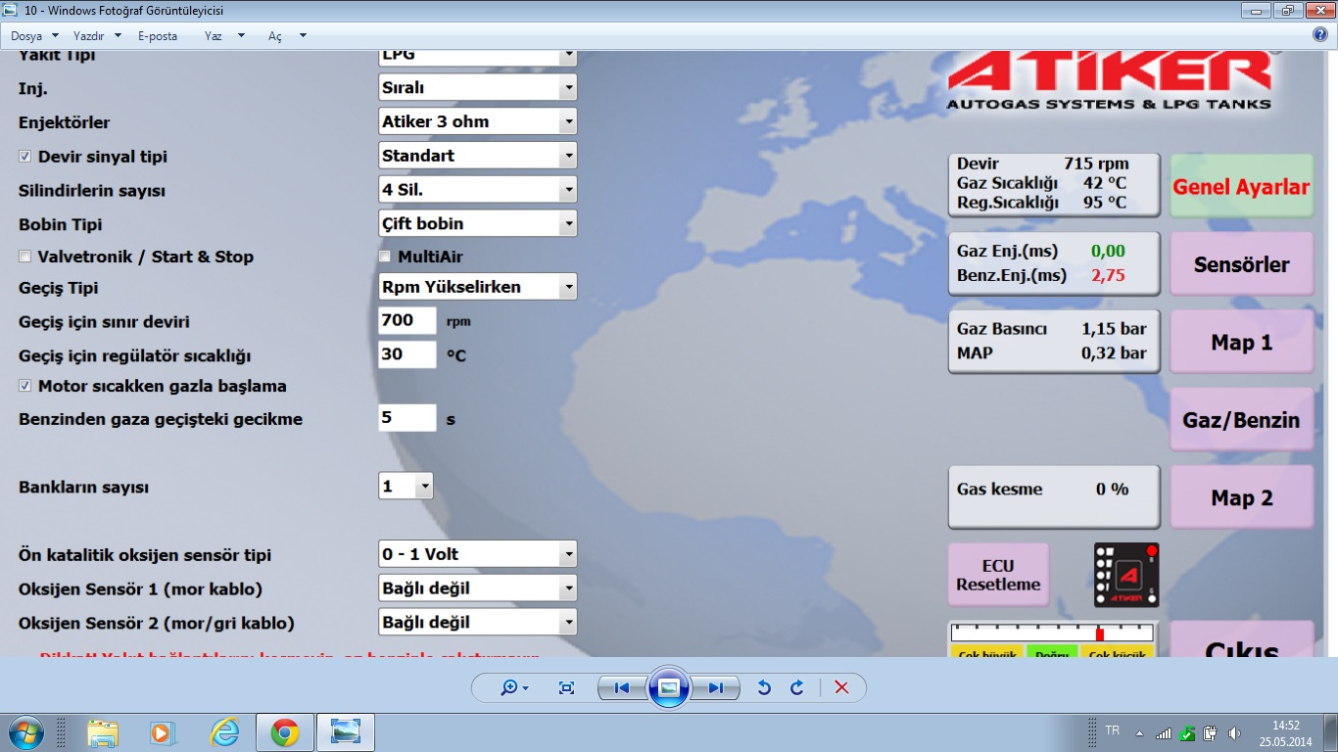This screenshot has height=752, width=1338.
Task: Rotate the image clockwise
Action: pyautogui.click(x=796, y=687)
